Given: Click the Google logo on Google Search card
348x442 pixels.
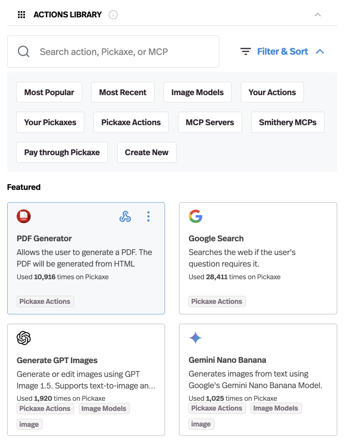Looking at the screenshot, I should click(195, 216).
